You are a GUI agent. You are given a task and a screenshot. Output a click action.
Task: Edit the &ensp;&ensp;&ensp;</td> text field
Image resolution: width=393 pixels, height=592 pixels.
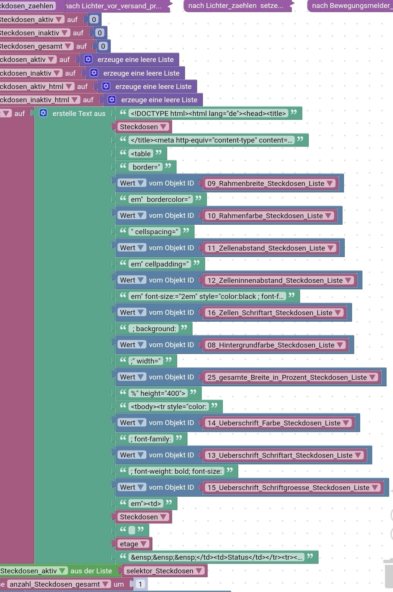tap(217, 557)
